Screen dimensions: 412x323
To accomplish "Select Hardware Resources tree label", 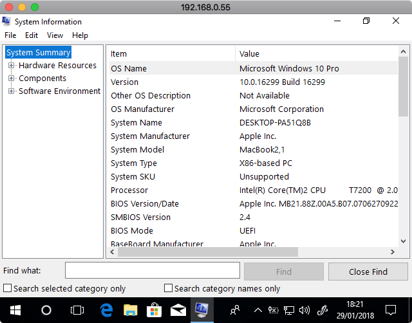I will 57,66.
